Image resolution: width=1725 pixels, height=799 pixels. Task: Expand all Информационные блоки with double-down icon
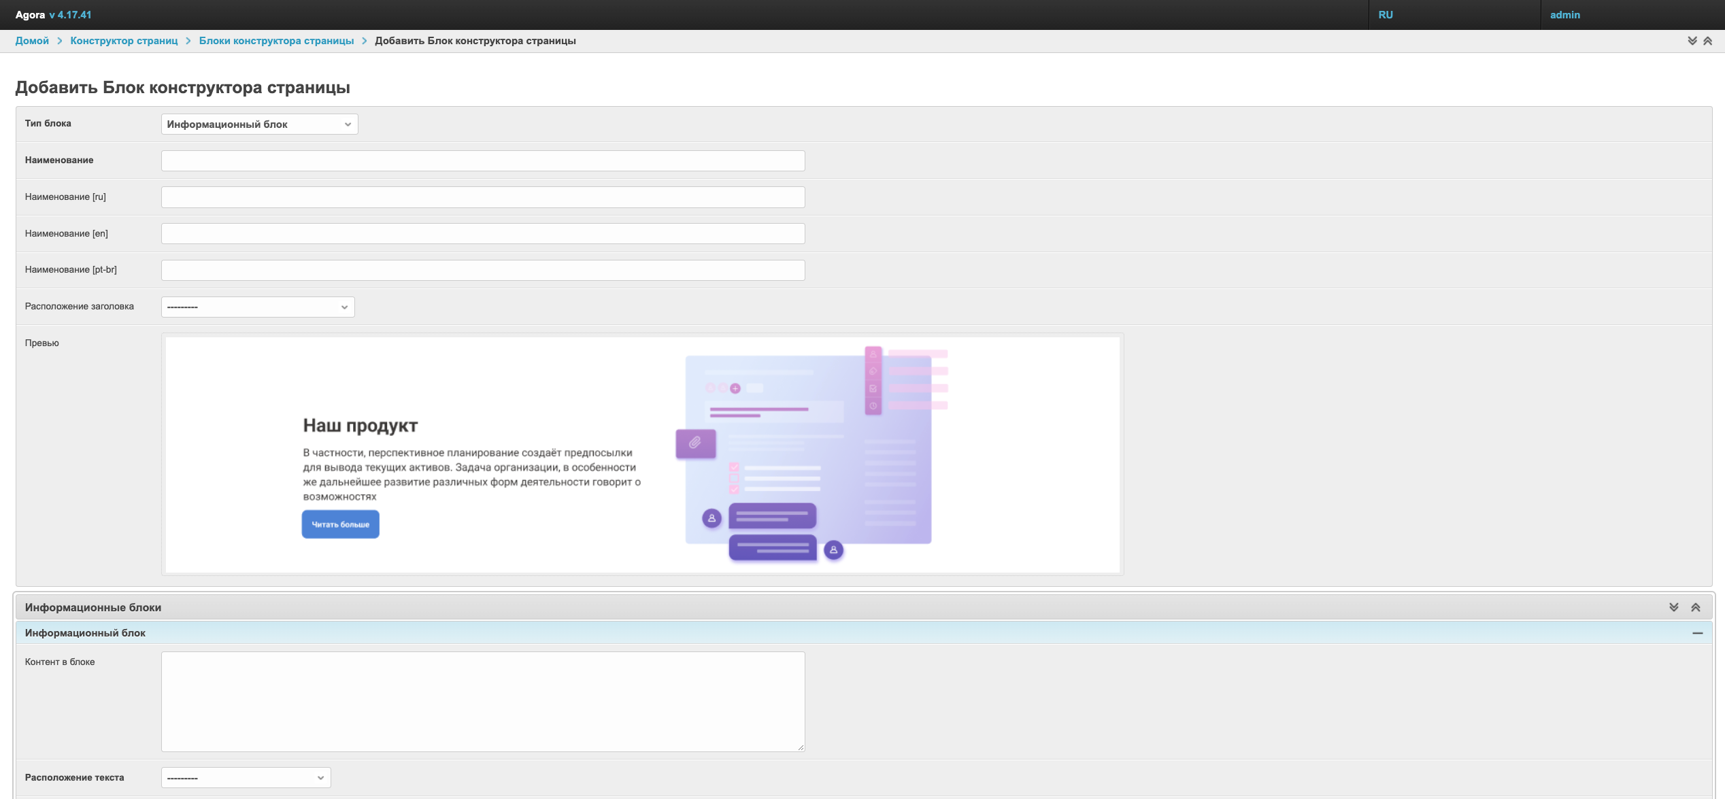coord(1673,607)
